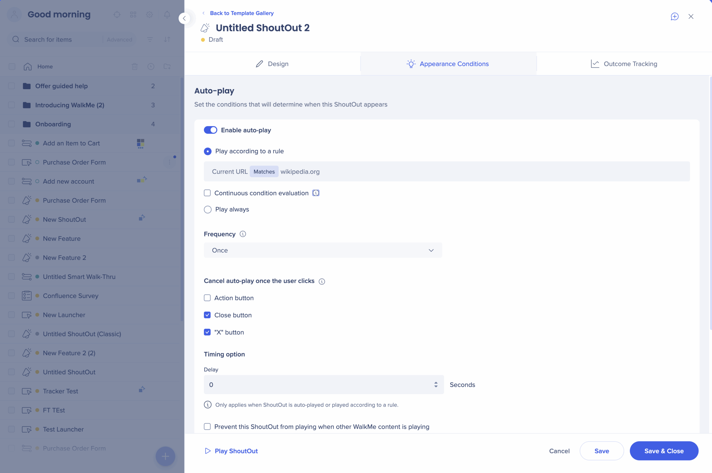
Task: Click the trash icon in Home row
Action: click(135, 66)
